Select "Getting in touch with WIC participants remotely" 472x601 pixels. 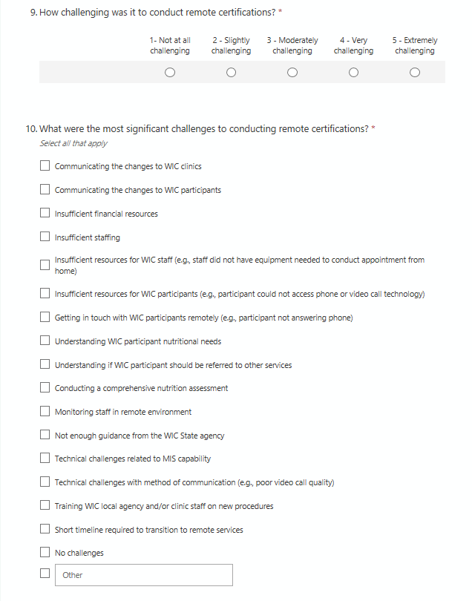click(x=45, y=318)
